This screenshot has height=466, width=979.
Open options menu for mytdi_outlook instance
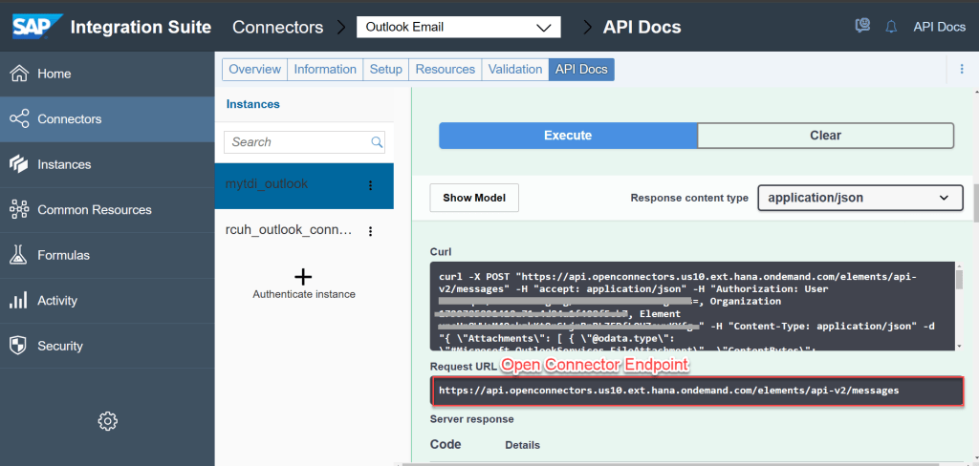click(x=370, y=185)
